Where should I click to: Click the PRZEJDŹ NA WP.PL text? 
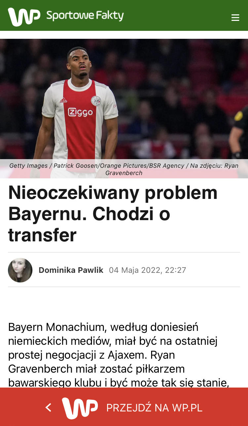[154, 408]
